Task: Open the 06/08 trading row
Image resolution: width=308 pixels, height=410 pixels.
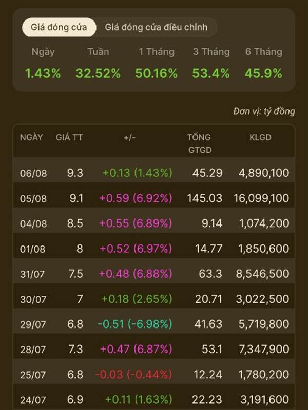Action: point(154,173)
